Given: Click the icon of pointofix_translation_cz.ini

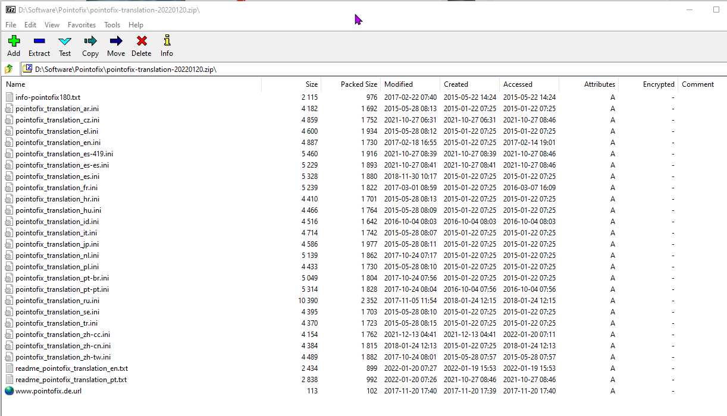Looking at the screenshot, I should 9,119.
